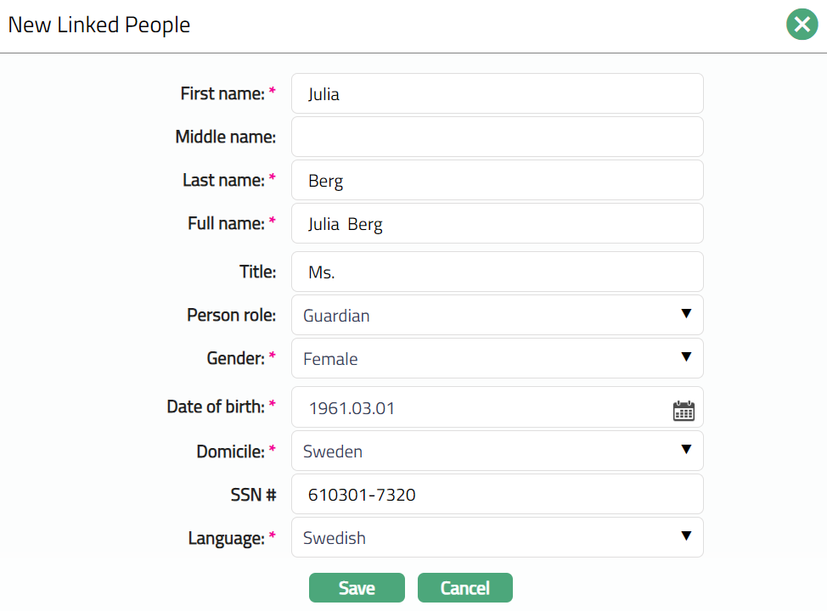This screenshot has height=611, width=827.
Task: Click the Last name field containing Berg
Action: click(497, 181)
